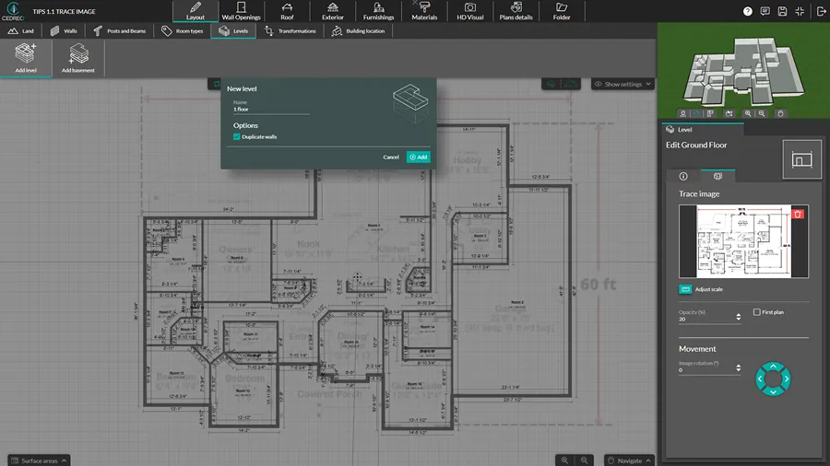Zoom out the 3D preview
The height and width of the screenshot is (466, 830).
762,113
